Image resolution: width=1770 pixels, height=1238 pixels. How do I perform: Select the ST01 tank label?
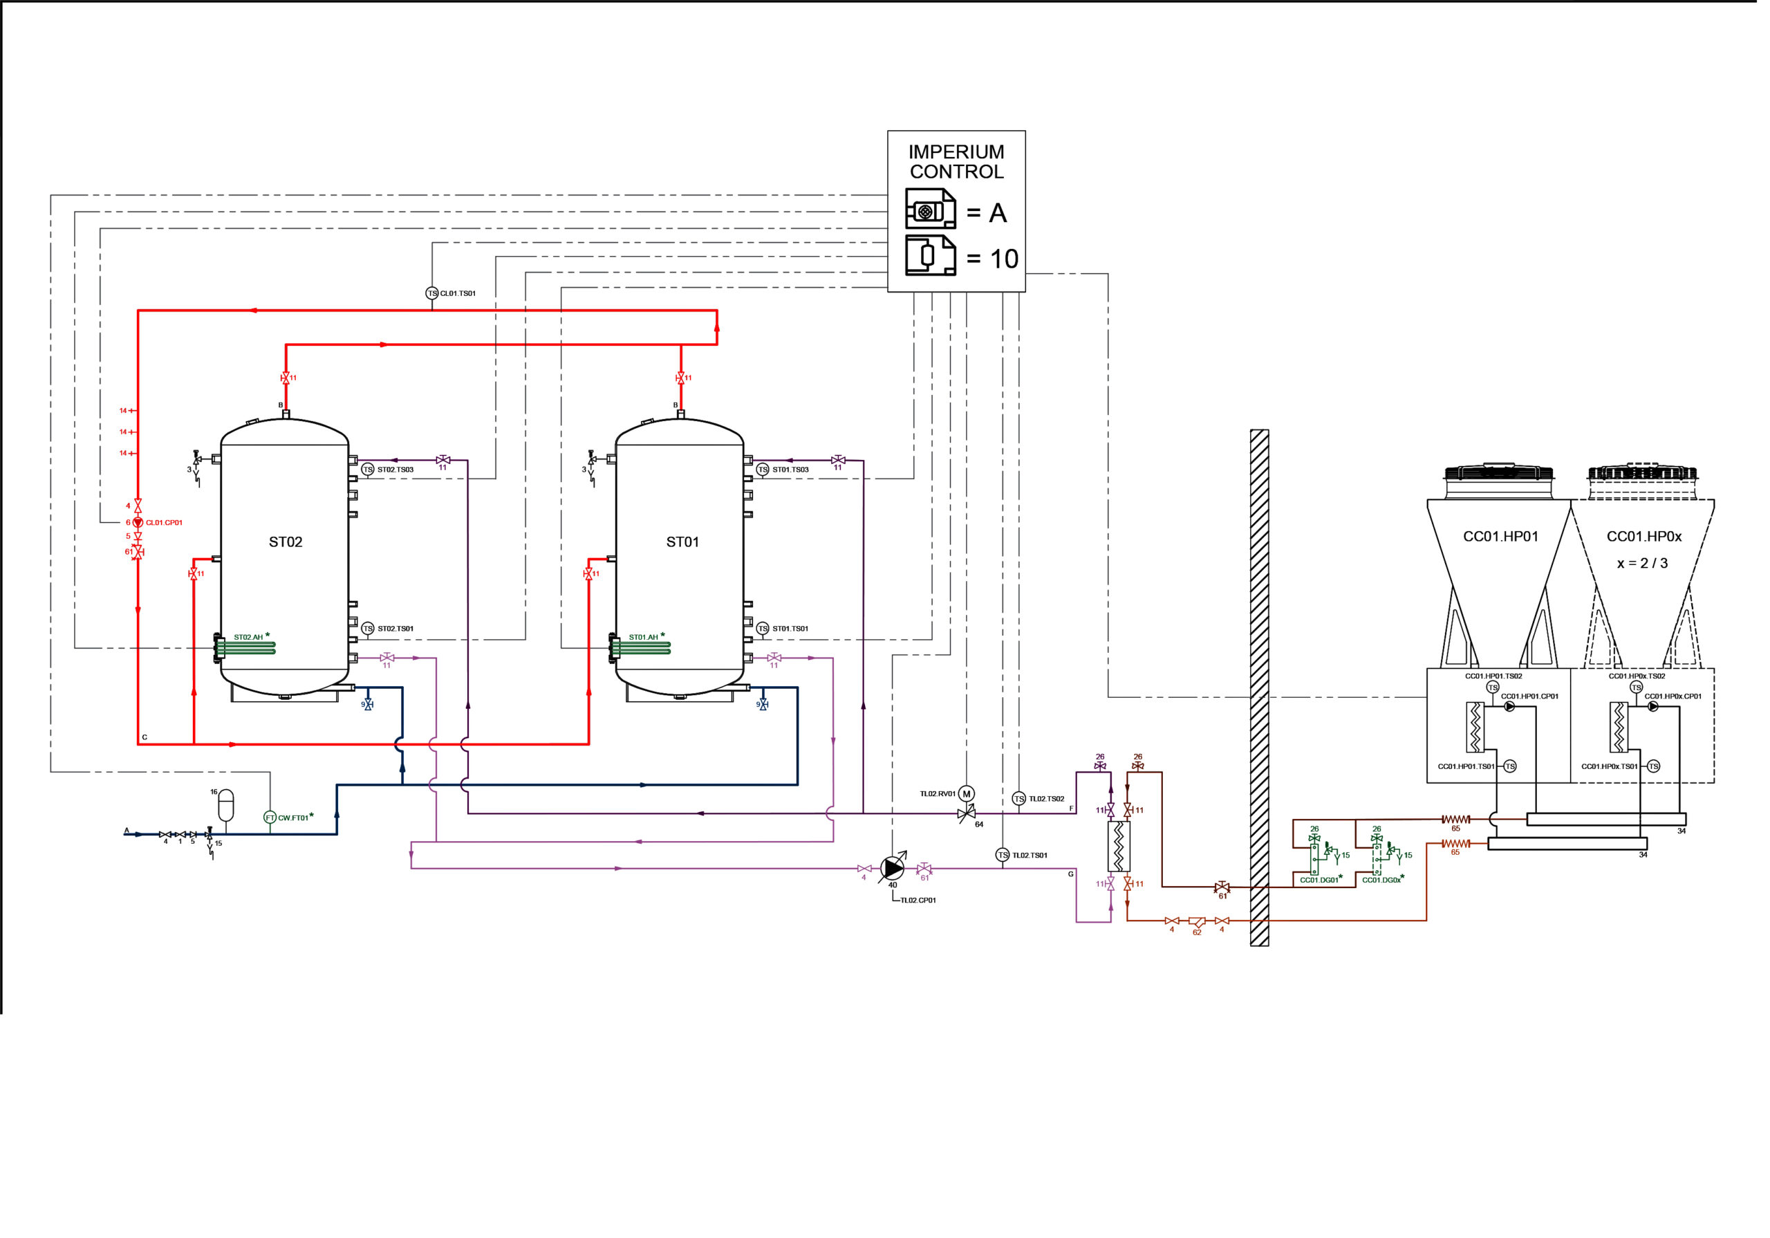coord(681,542)
